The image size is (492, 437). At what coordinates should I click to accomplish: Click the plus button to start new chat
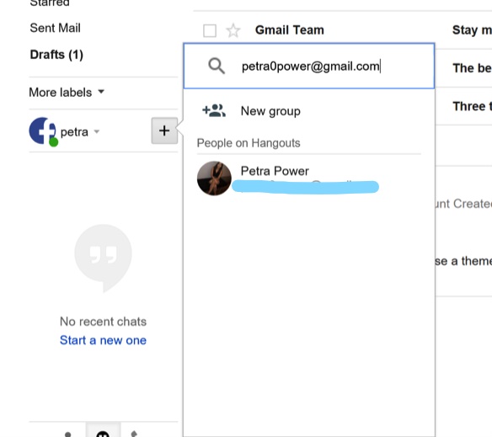164,131
